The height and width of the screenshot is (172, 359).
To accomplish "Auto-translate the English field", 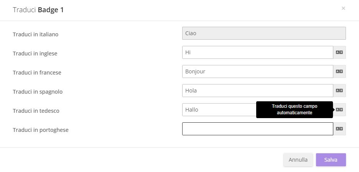I will 339,52.
